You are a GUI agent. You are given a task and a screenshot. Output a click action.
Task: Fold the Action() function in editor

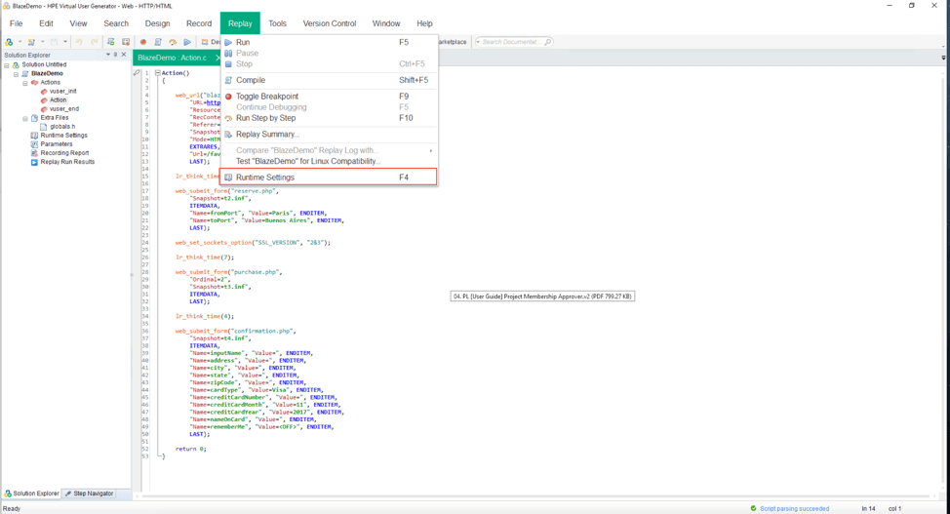(x=158, y=73)
